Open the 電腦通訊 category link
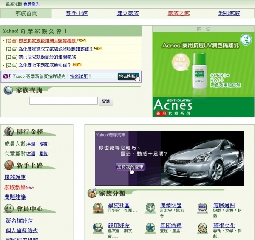 coord(224,205)
